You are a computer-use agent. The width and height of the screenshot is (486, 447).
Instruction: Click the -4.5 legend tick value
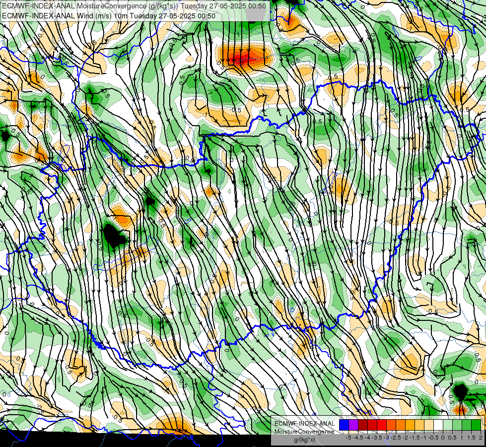point(358,438)
